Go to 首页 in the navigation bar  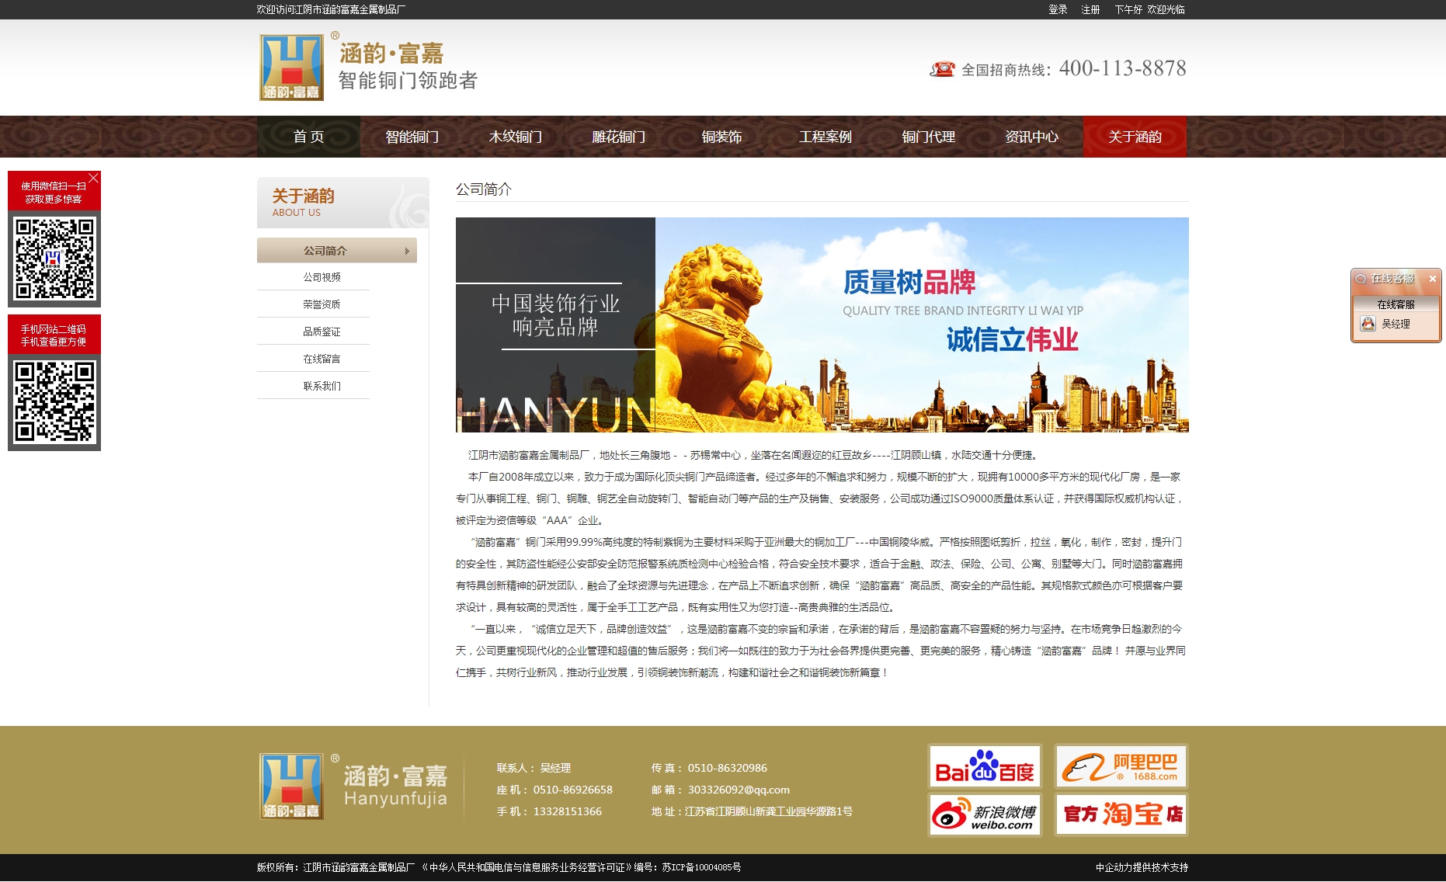tap(308, 137)
